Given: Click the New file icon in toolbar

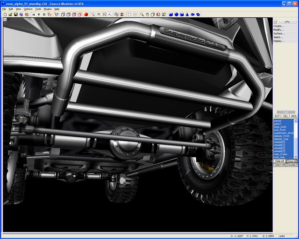Looking at the screenshot, I should (5, 14).
